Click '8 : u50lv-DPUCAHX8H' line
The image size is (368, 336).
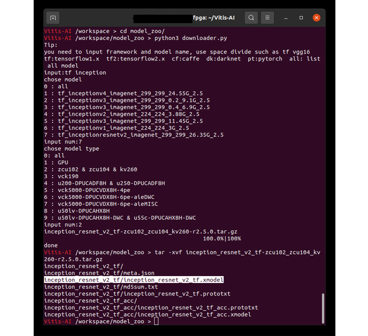click(77, 211)
